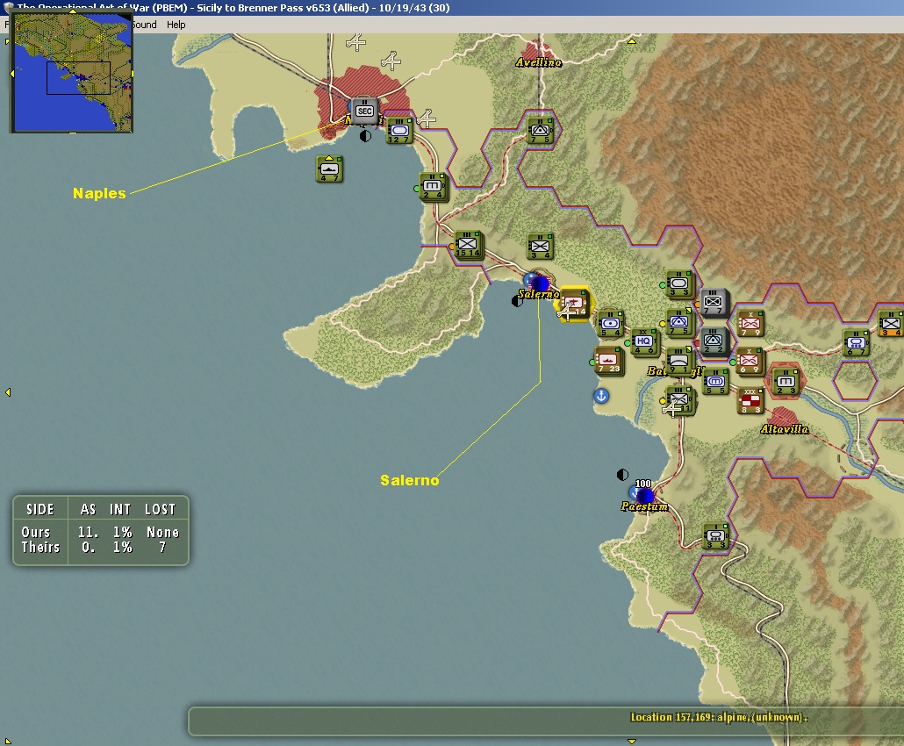Viewport: 904px width, 746px height.
Task: Click the 'INT' column header
Action: point(120,509)
